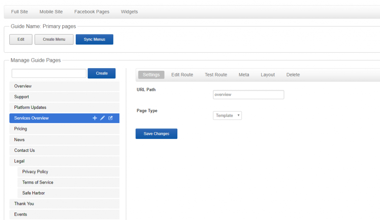Open Services Overview in new window icon
Viewport: 380px width, 220px height.
pos(111,118)
